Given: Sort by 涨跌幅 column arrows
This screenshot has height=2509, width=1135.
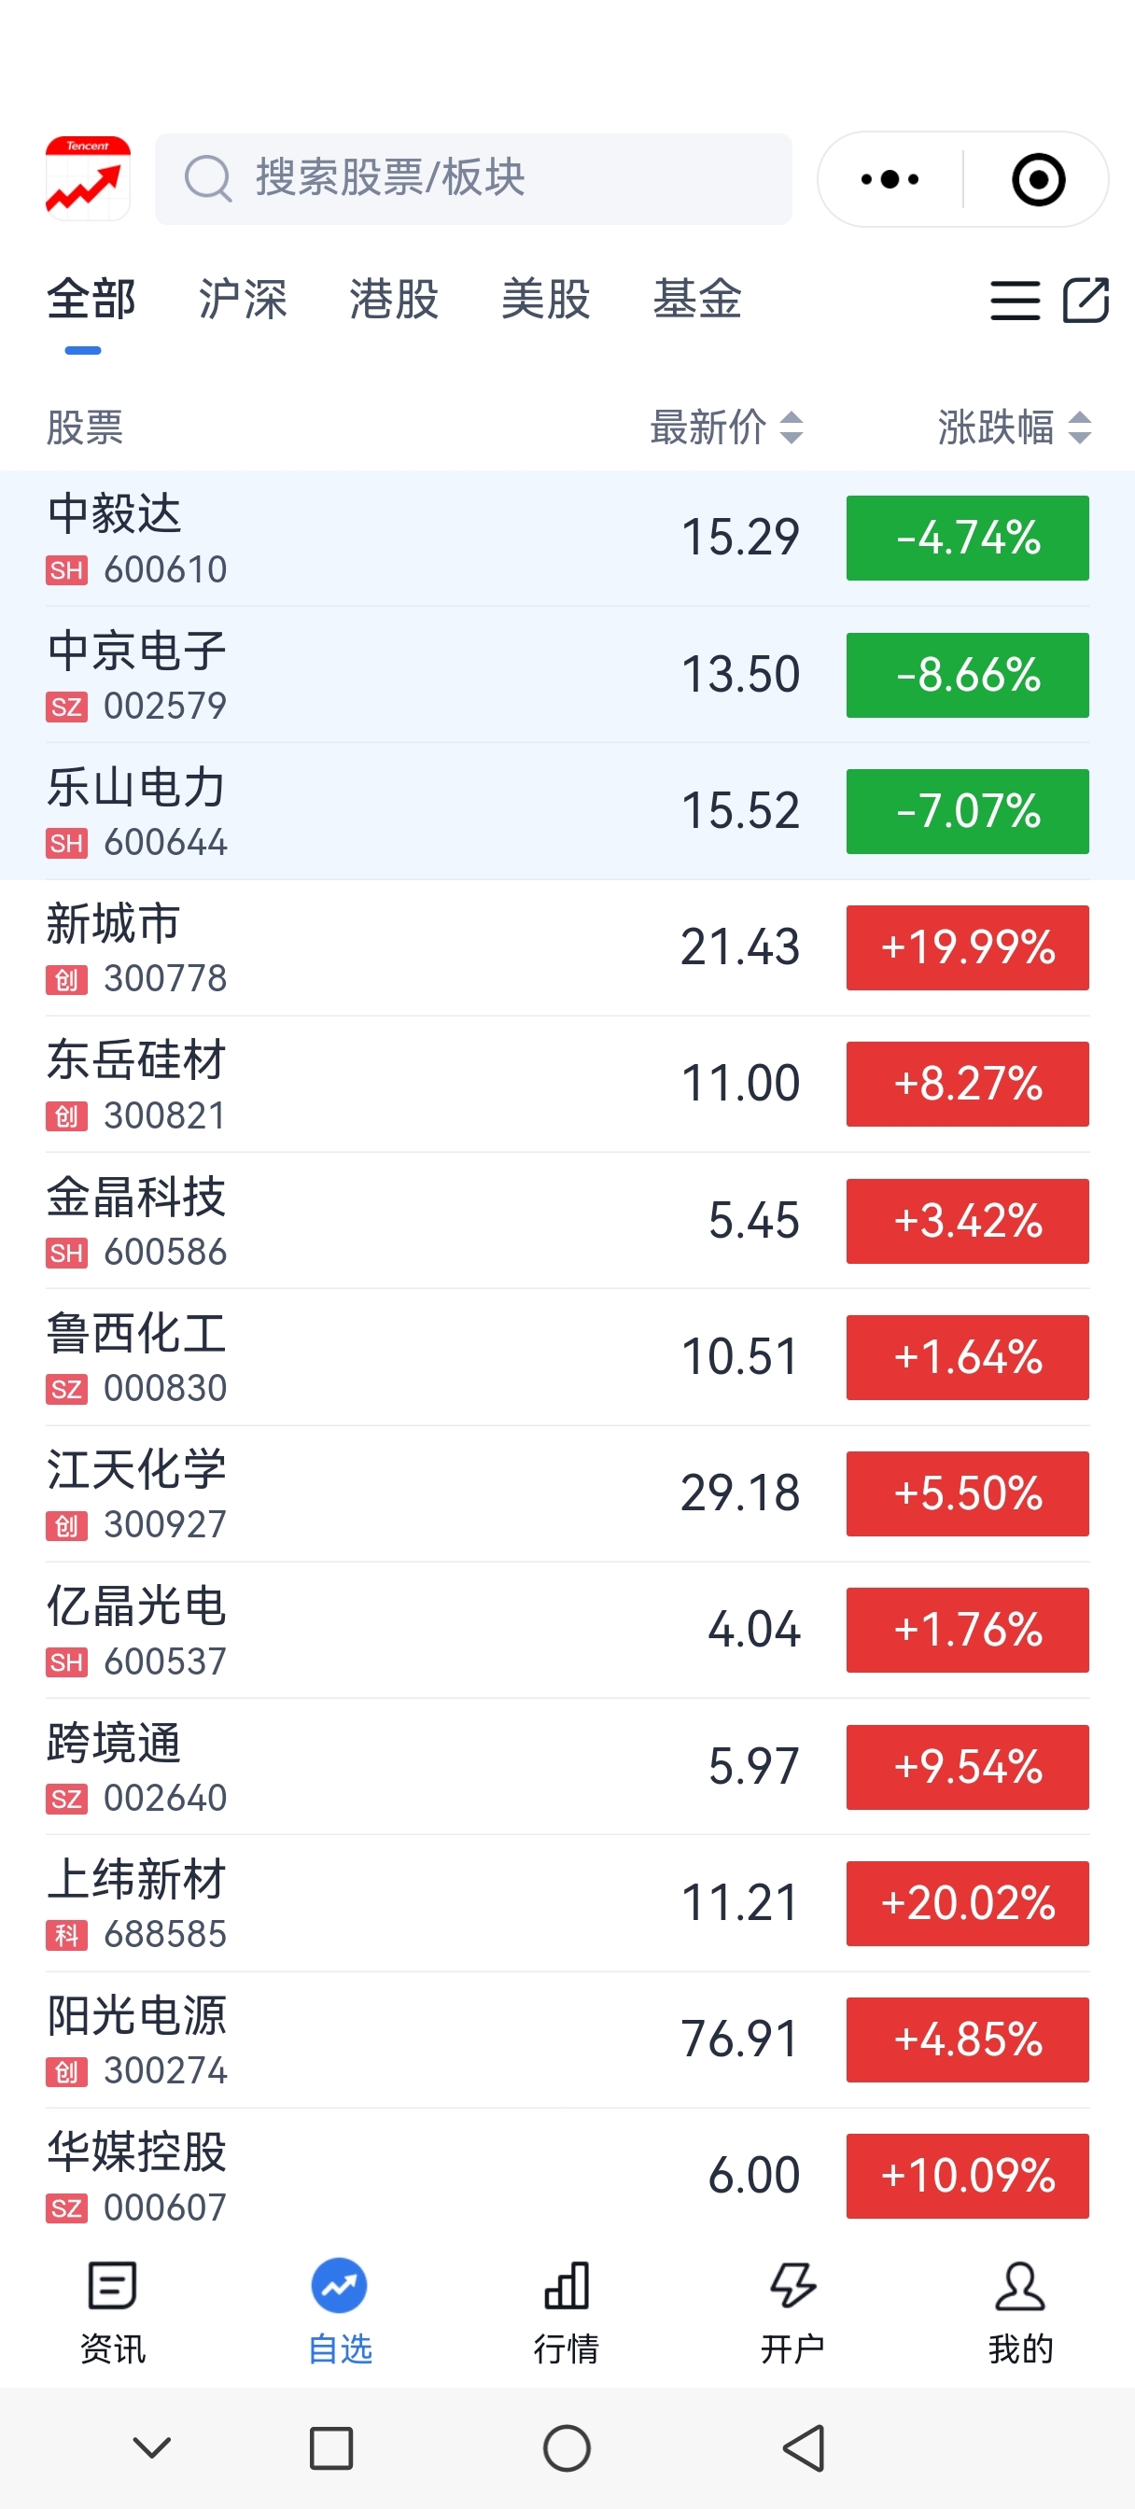Looking at the screenshot, I should pyautogui.click(x=1078, y=428).
